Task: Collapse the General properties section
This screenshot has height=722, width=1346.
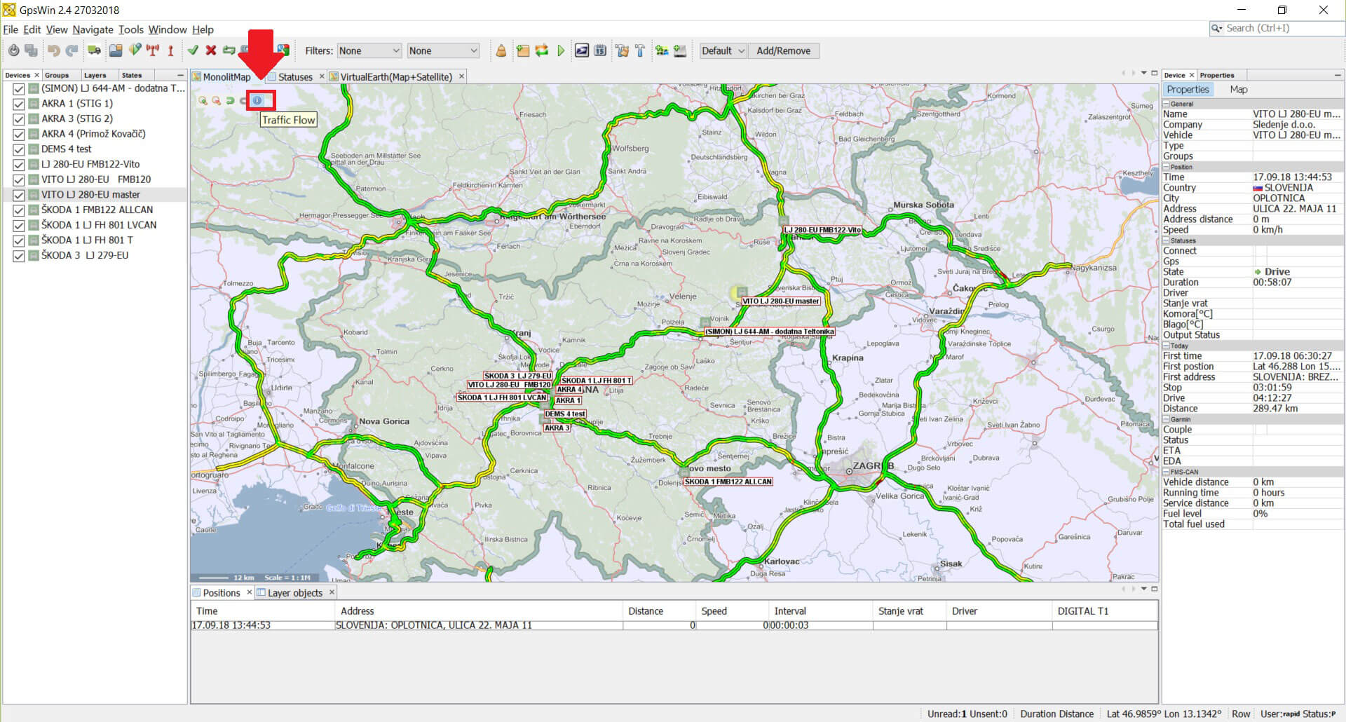Action: point(1166,104)
